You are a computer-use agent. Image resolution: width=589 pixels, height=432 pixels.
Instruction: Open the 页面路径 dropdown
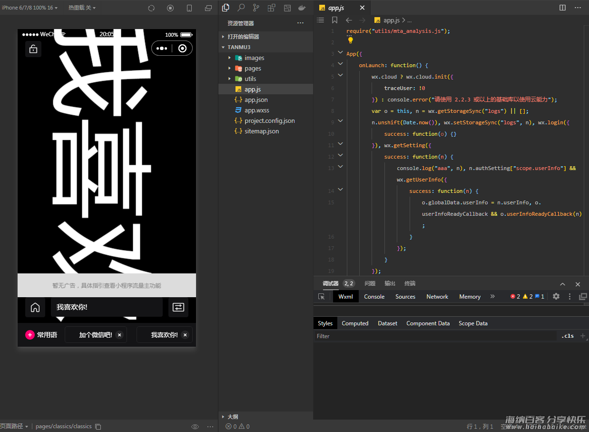[x=14, y=426]
